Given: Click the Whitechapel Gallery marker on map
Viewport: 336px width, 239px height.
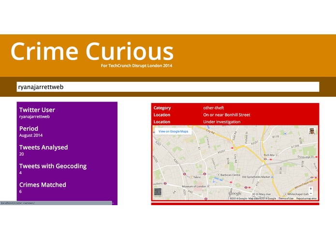Looking at the screenshot, I should tap(285, 194).
